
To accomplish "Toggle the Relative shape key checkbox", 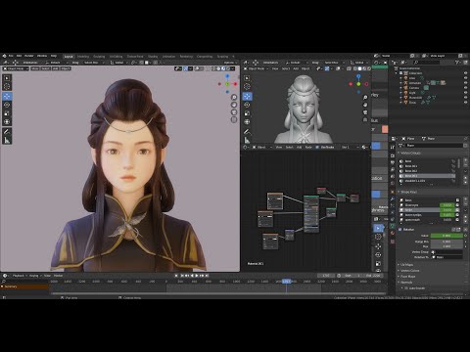I will pos(400,230).
